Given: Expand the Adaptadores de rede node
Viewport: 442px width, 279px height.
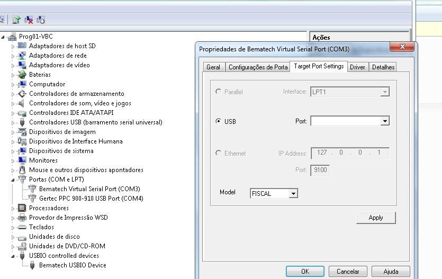Looking at the screenshot, I should click(13, 56).
